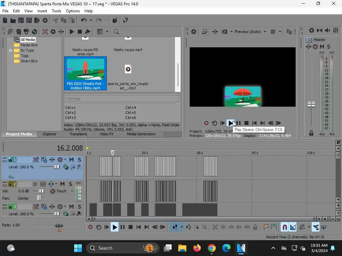Viewport: 342px width, 256px height.
Task: Click the Cut scissors icon
Action: [x=56, y=20]
